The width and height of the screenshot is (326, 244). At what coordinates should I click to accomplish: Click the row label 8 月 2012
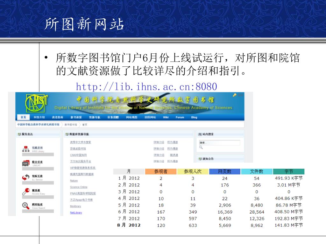pos(129,225)
